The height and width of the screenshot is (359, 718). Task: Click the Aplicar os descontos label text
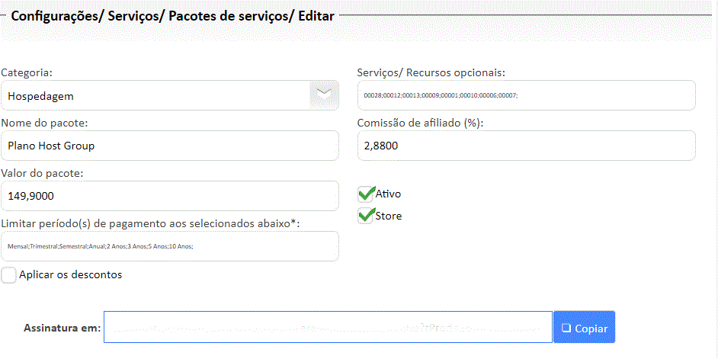coord(70,274)
